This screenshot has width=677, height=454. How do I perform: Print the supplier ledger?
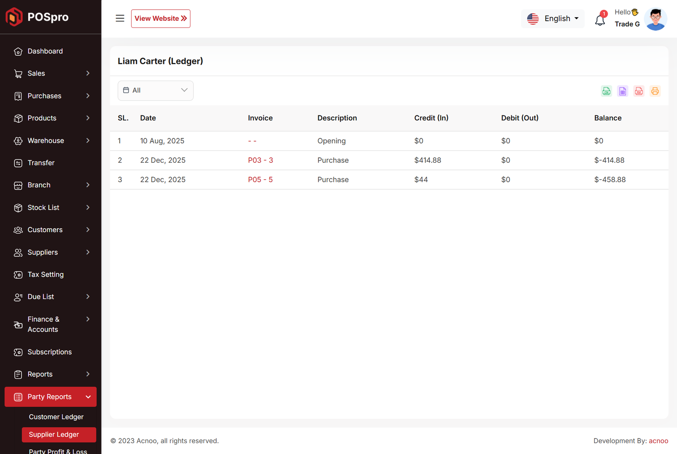click(655, 91)
